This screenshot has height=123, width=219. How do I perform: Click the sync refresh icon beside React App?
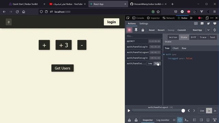point(215,30)
